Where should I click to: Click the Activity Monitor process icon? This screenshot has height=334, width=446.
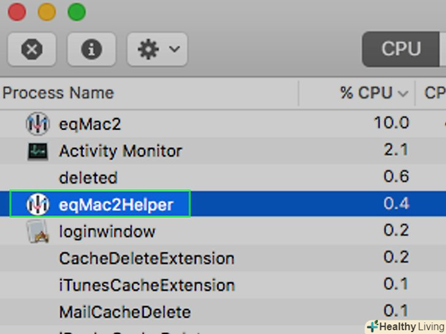click(37, 151)
